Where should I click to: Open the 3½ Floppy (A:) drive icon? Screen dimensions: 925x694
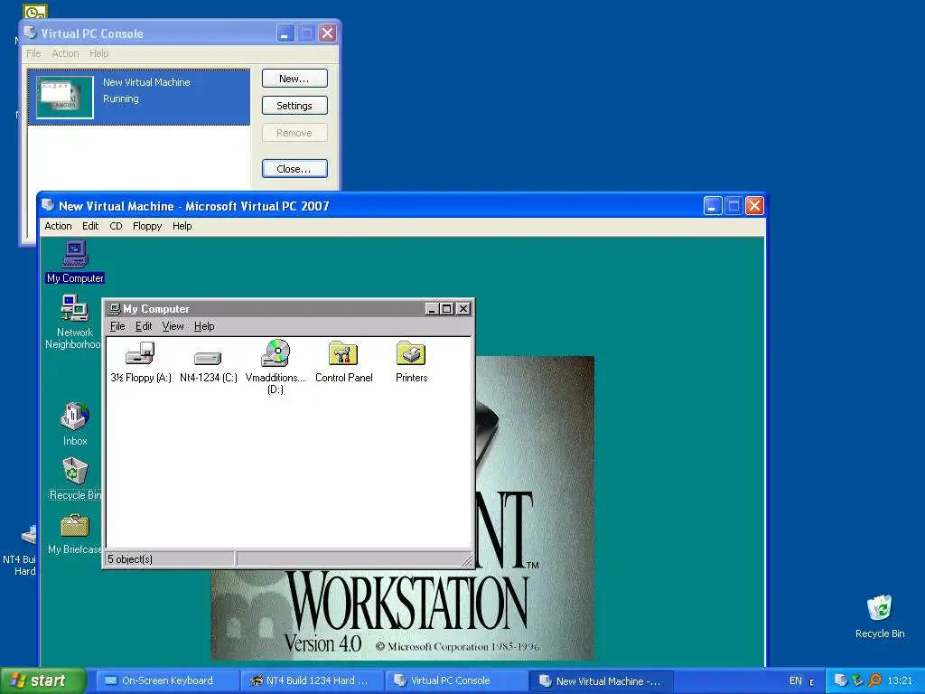(140, 353)
